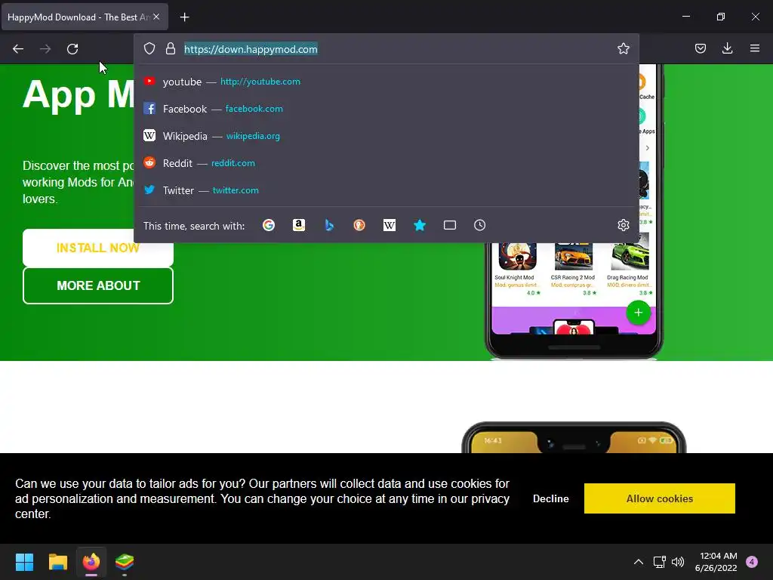Decline the cookie request
773x580 pixels.
[x=550, y=498]
